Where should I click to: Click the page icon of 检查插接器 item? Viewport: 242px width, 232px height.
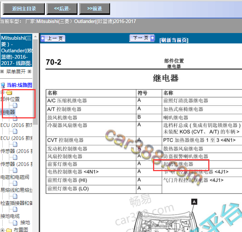click(15, 196)
